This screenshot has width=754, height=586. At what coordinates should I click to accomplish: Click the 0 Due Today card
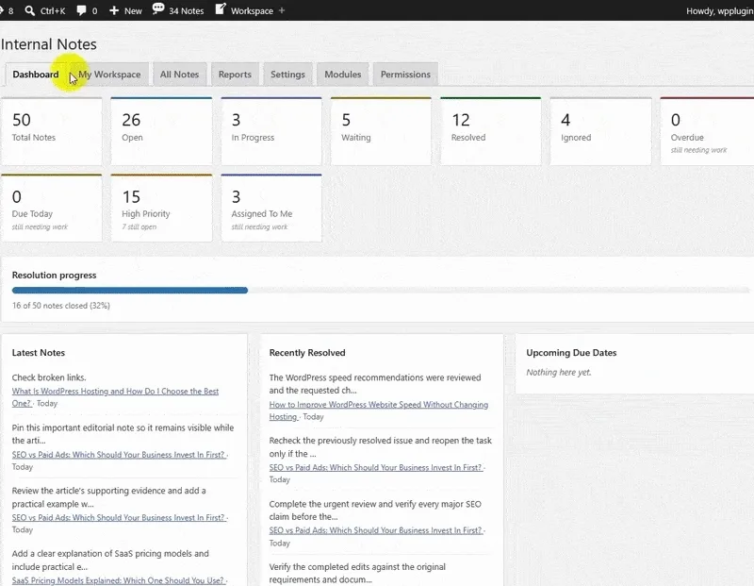(x=52, y=208)
